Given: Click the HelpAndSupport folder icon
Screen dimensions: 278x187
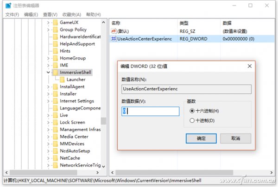Looking at the screenshot, I should [56, 44].
